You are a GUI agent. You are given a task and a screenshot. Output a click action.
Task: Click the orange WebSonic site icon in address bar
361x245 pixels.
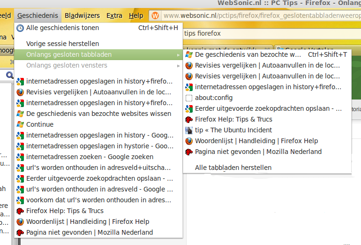(155, 15)
